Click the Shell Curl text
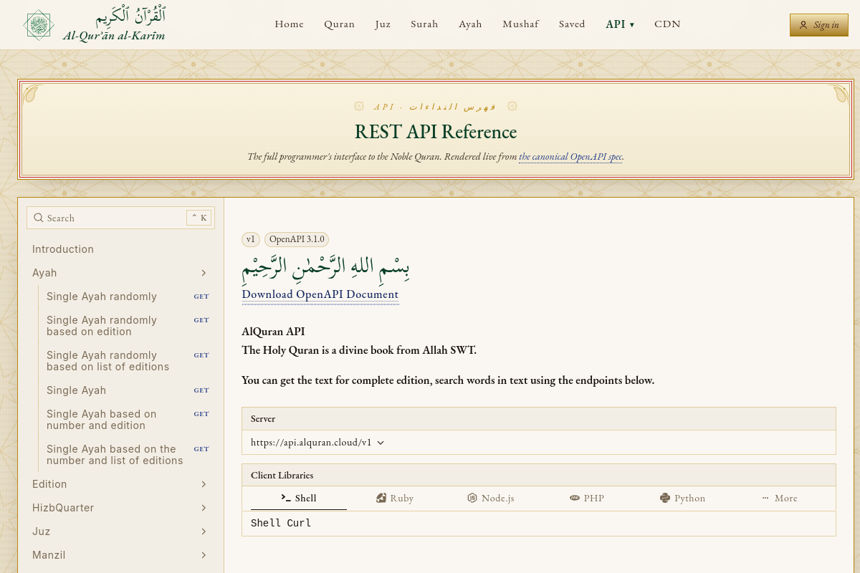 tap(281, 523)
